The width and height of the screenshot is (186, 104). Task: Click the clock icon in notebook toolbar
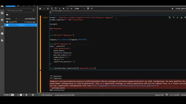tap(88, 8)
